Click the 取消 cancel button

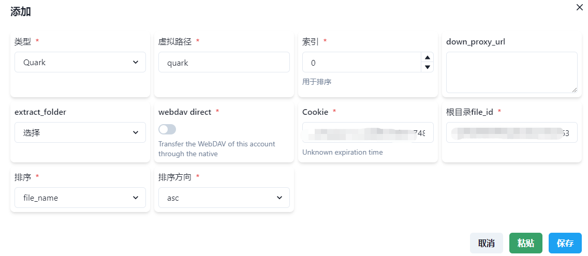pos(486,243)
